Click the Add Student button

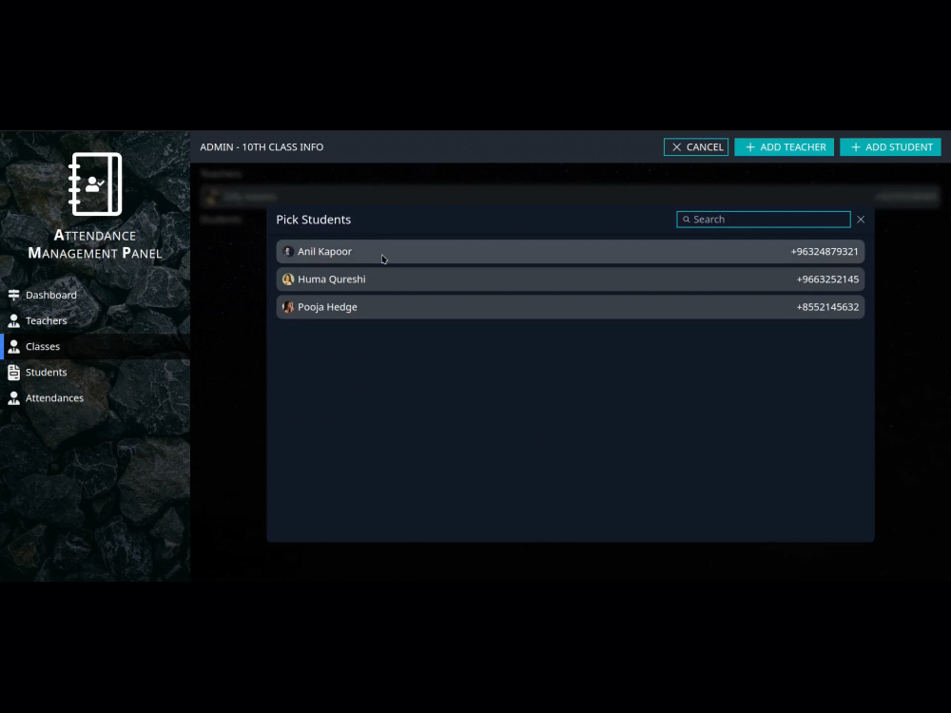pos(890,147)
